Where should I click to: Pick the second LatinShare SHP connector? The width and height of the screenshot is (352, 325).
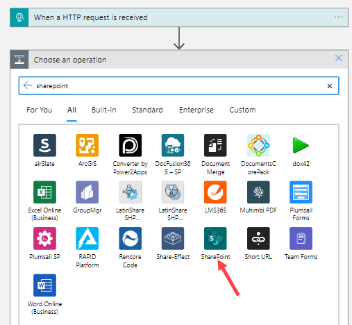tap(173, 192)
